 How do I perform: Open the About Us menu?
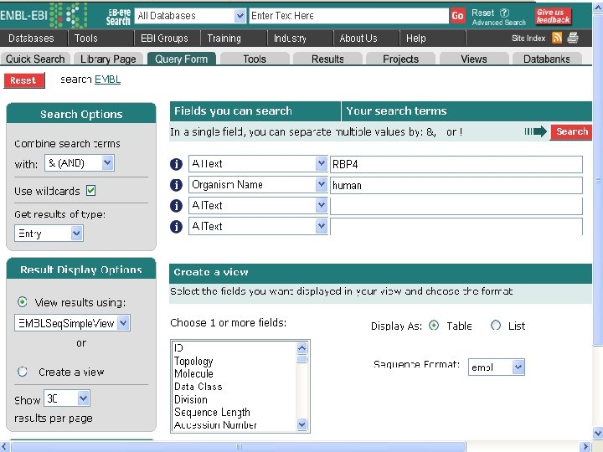click(358, 38)
